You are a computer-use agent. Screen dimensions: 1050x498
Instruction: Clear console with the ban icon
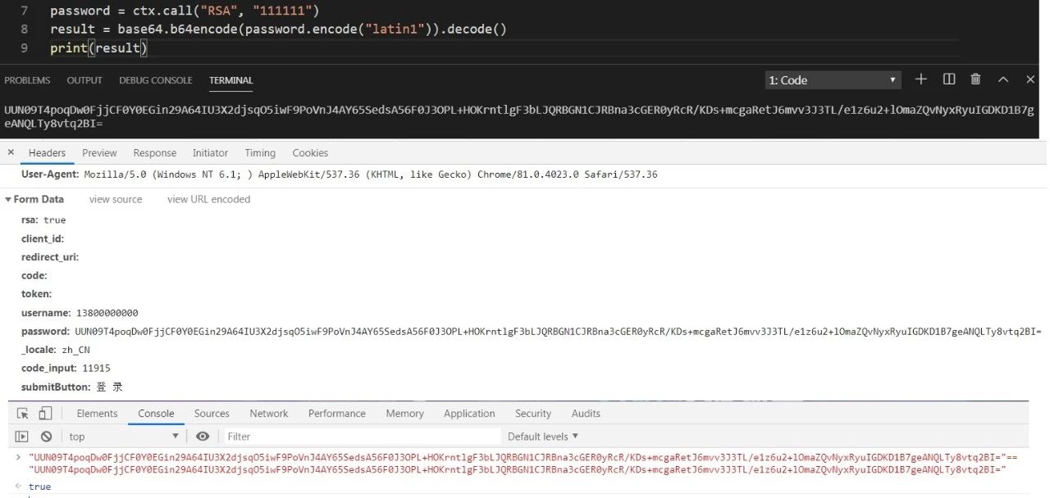[x=47, y=437]
